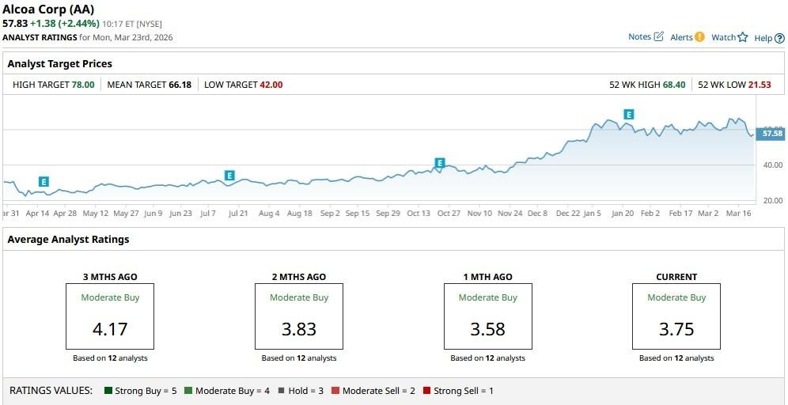Click the 20.00 price axis label
The height and width of the screenshot is (405, 788).
click(772, 200)
